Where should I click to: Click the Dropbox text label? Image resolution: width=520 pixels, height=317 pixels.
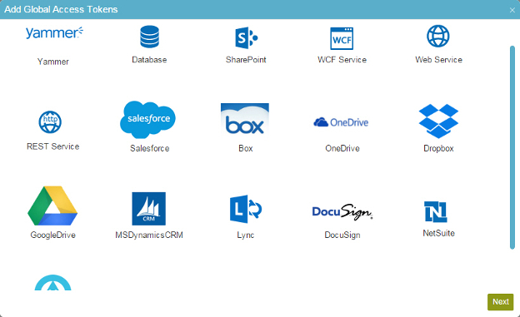(x=438, y=148)
